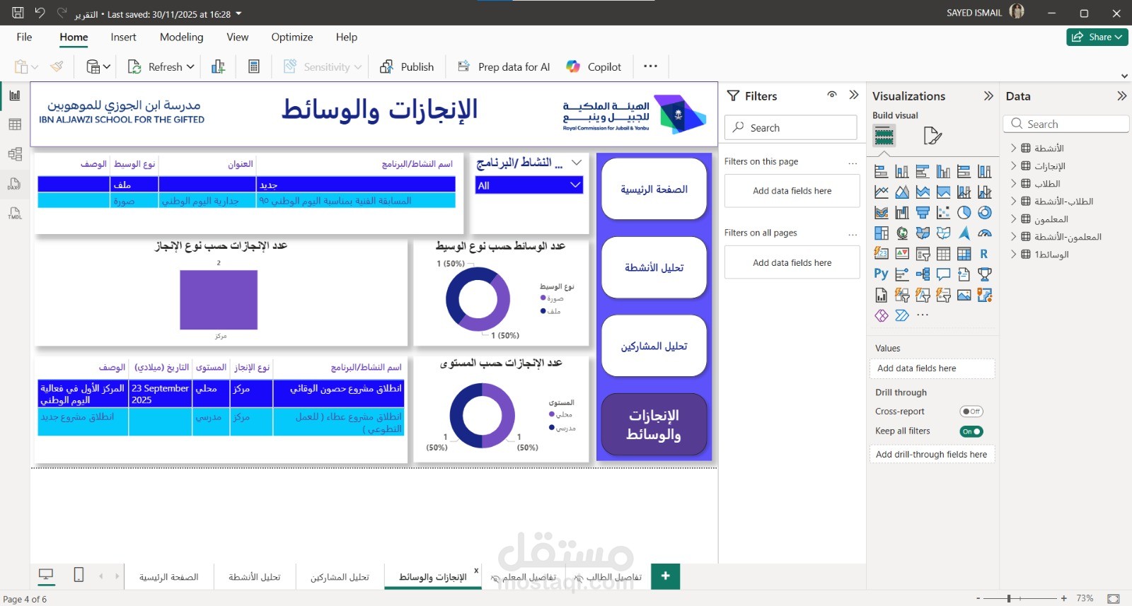Click the Copilot icon in ribbon
This screenshot has width=1132, height=606.
tap(573, 66)
